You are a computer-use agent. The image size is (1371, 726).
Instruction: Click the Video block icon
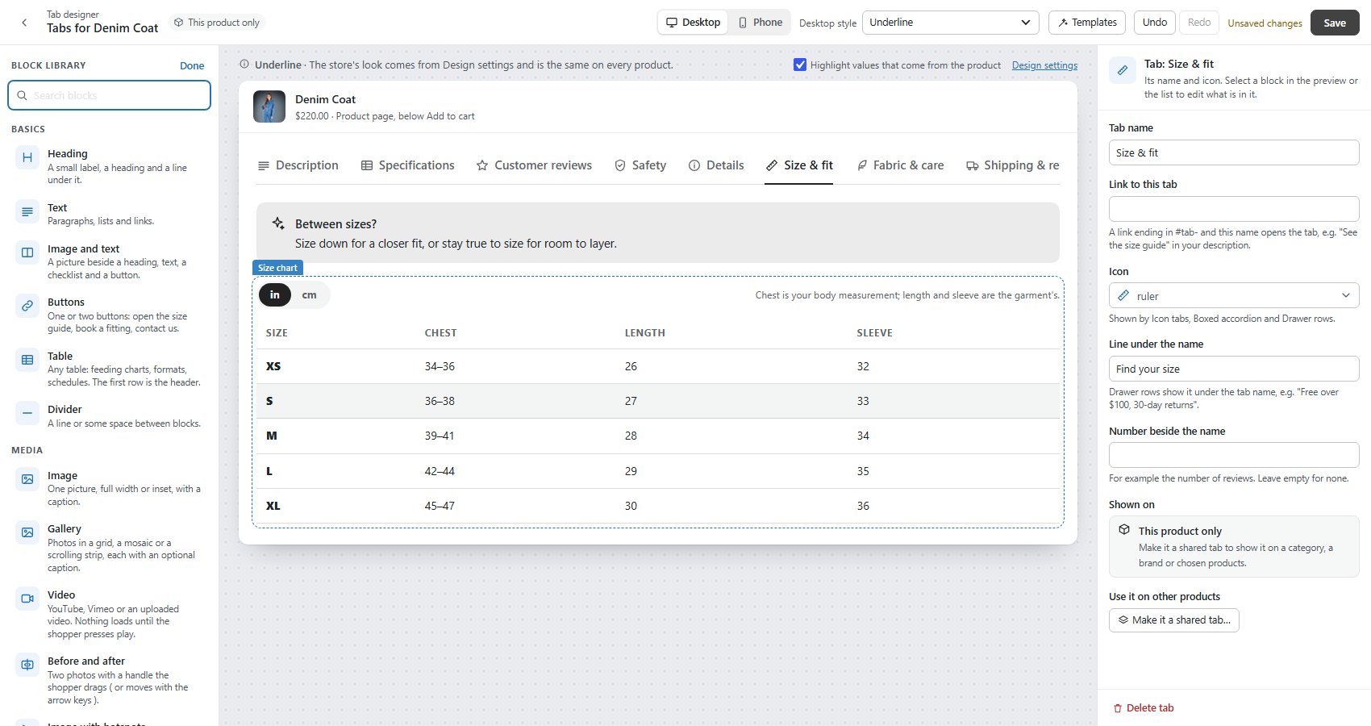27,599
